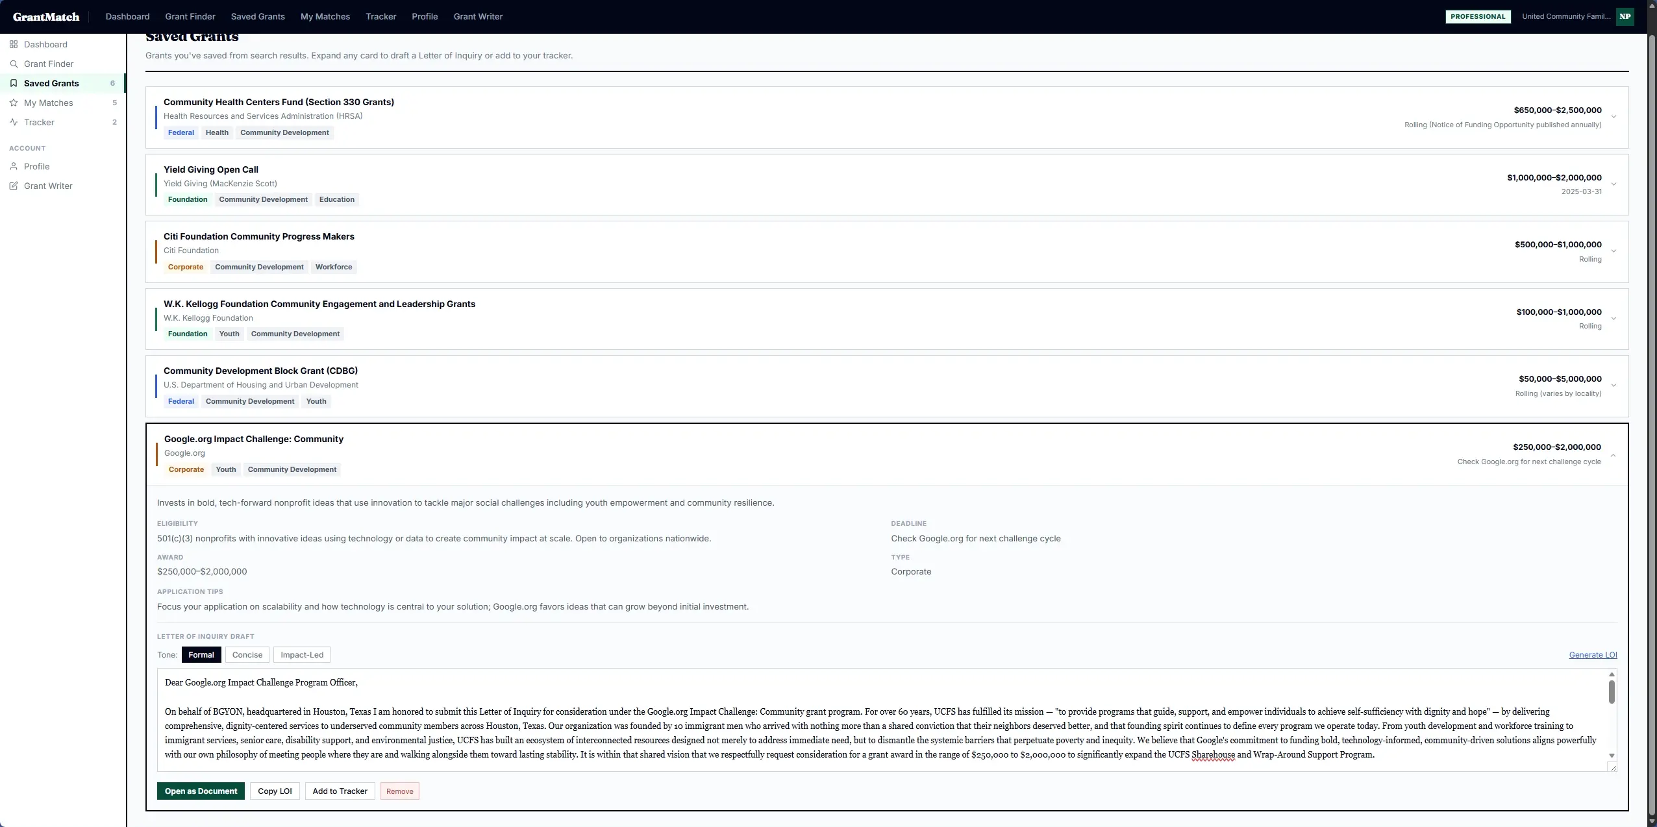Click the $650,000–$2,500,000 award amount
This screenshot has width=1657, height=827.
(1558, 110)
